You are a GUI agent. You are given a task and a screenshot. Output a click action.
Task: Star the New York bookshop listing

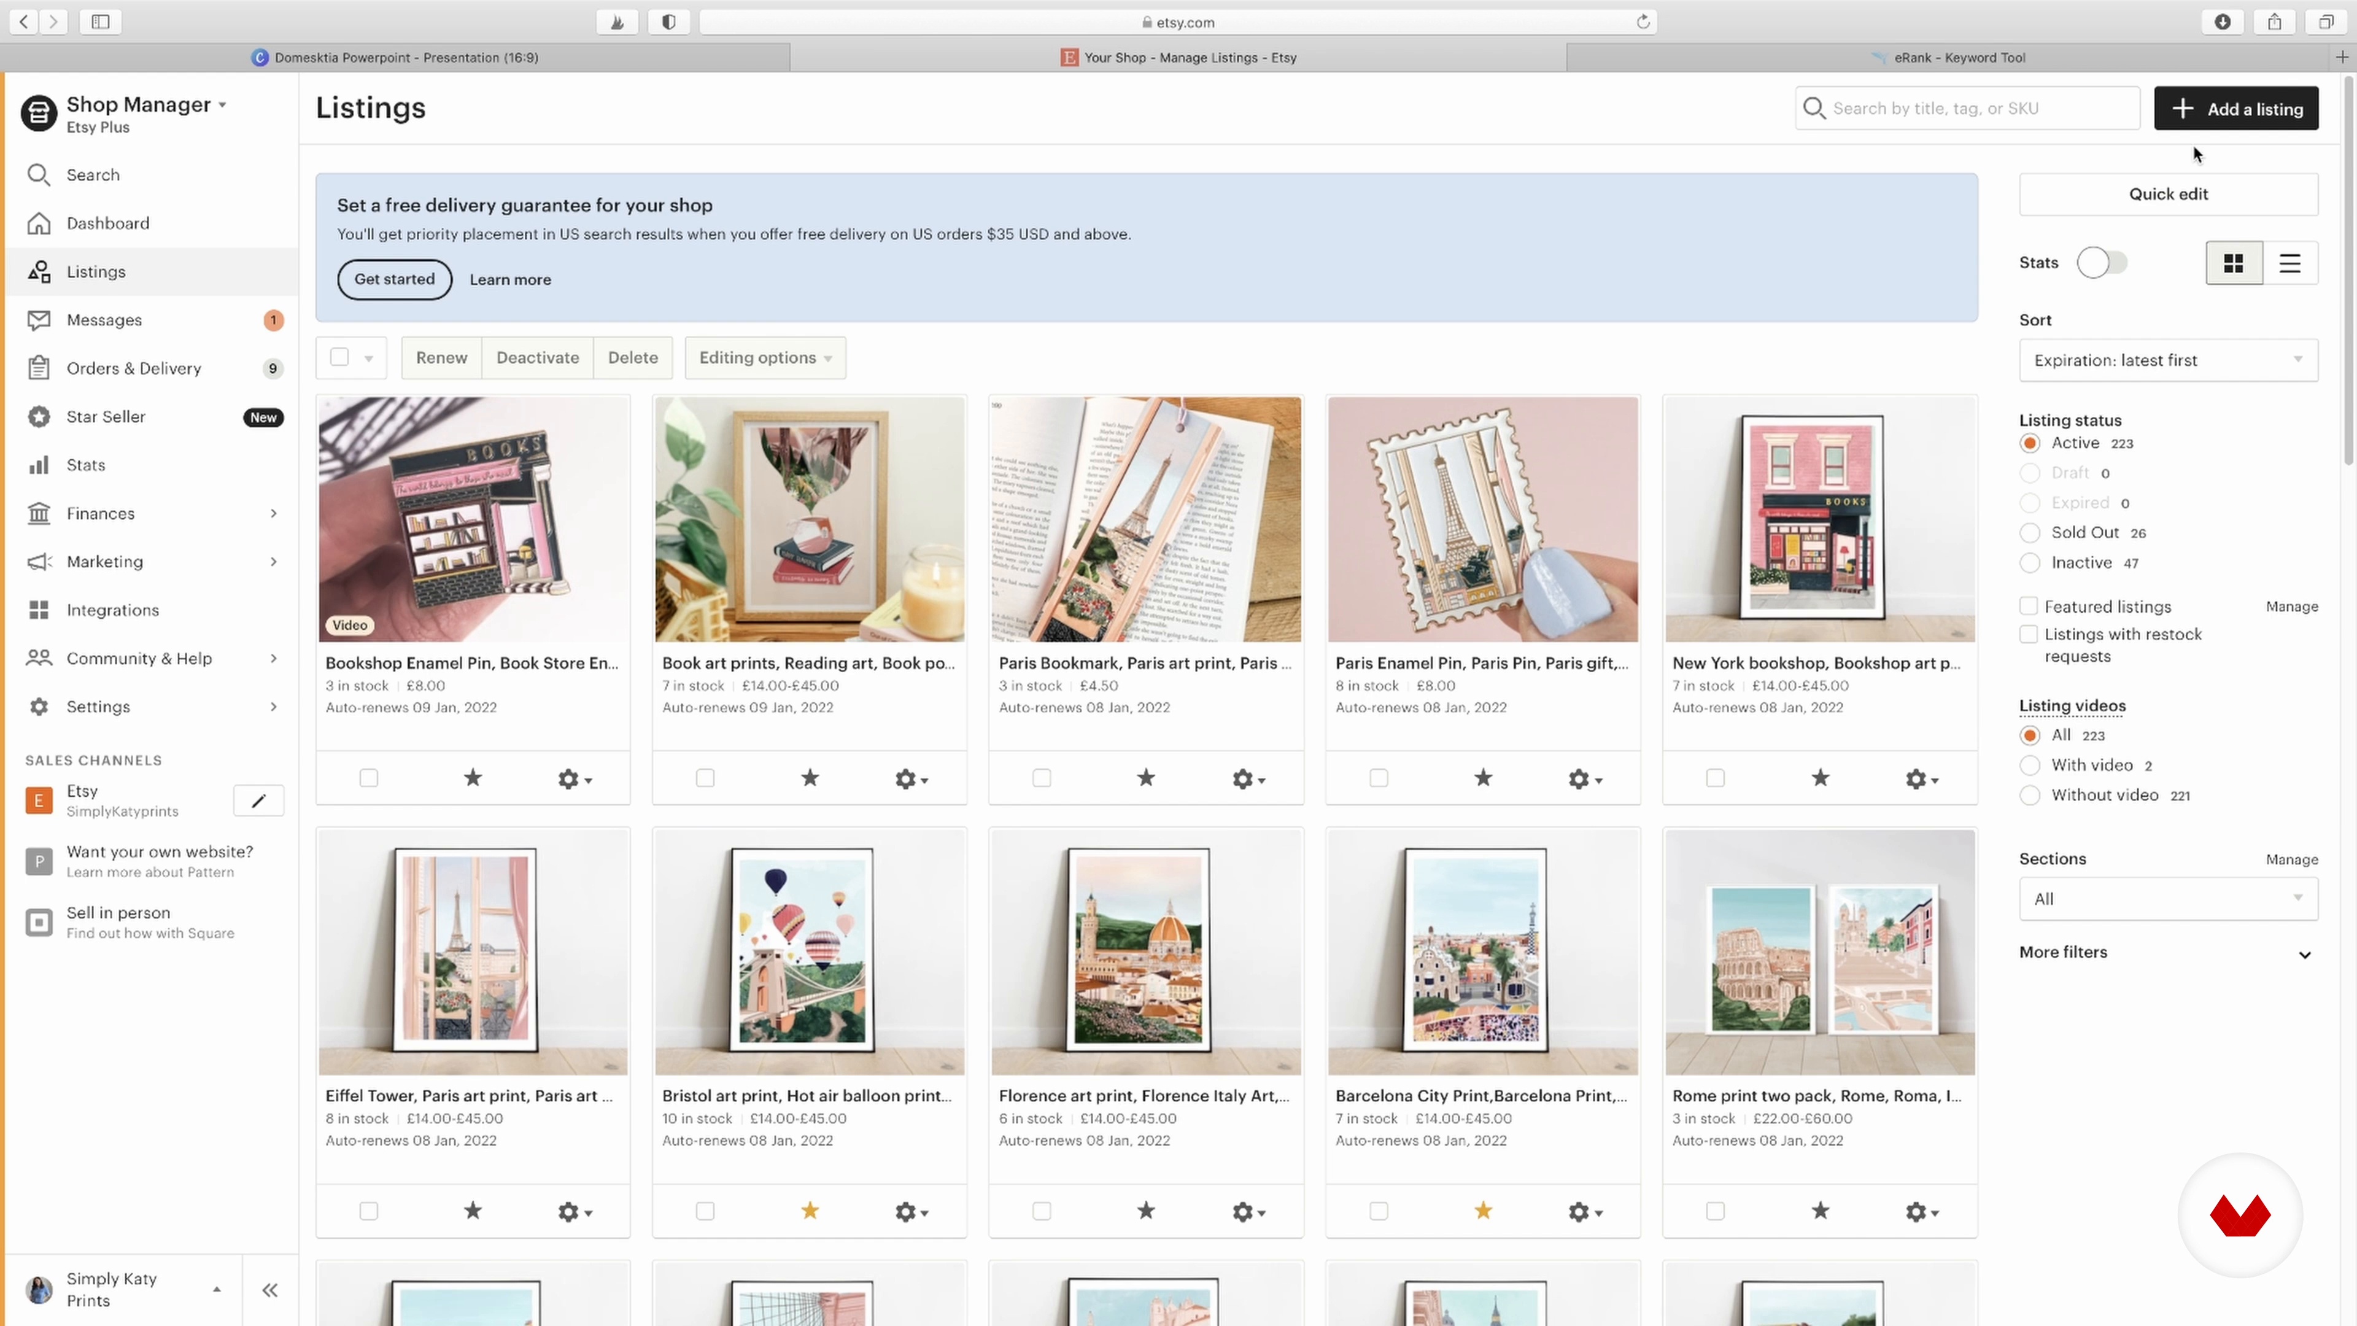1820,778
